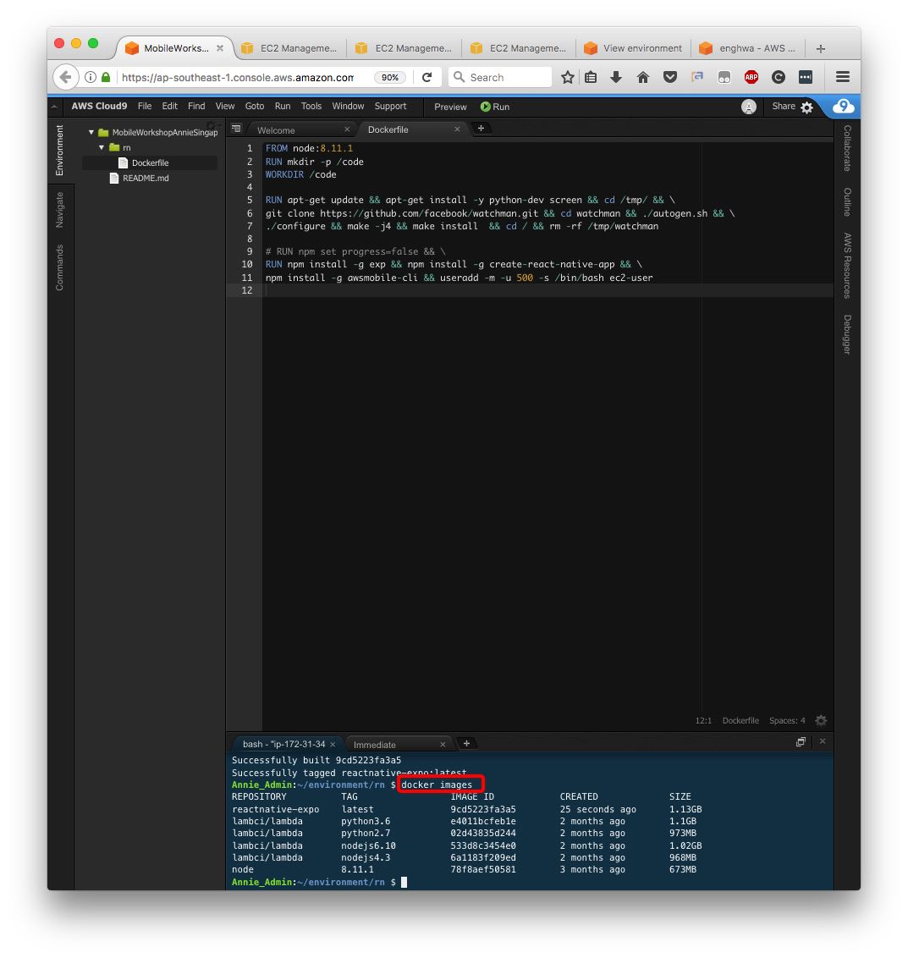Click the circular C extension icon
The width and height of the screenshot is (908, 958).
click(x=778, y=77)
